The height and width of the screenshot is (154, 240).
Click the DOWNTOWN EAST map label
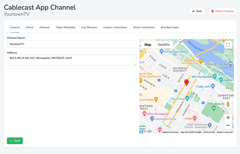coord(226,97)
